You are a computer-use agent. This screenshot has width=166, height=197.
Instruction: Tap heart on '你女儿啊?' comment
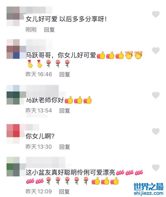(156, 131)
